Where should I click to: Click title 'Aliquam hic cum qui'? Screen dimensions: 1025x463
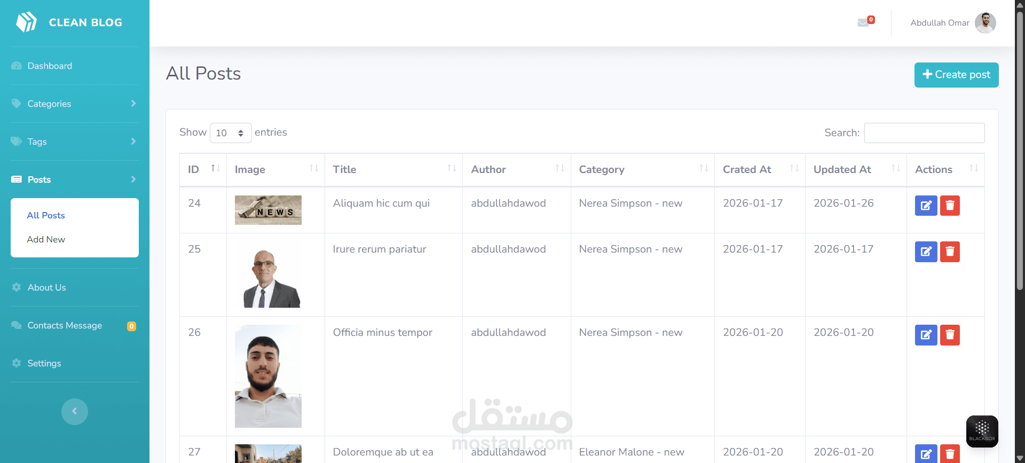381,203
